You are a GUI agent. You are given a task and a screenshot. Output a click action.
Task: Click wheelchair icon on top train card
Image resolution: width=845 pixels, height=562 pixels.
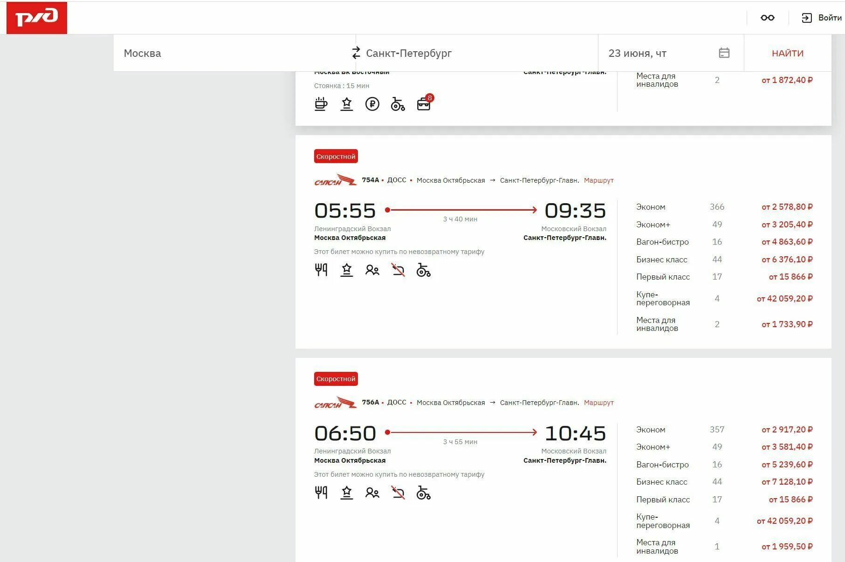[x=398, y=104]
